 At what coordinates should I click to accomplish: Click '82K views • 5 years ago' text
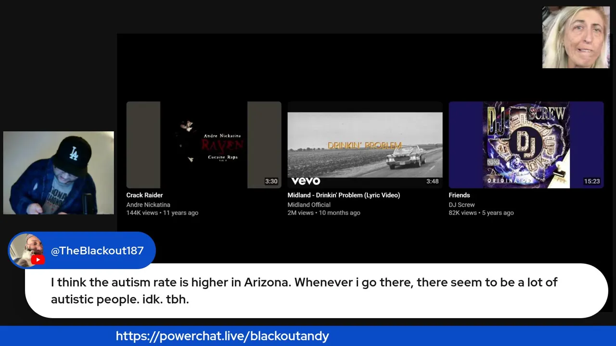coord(481,213)
